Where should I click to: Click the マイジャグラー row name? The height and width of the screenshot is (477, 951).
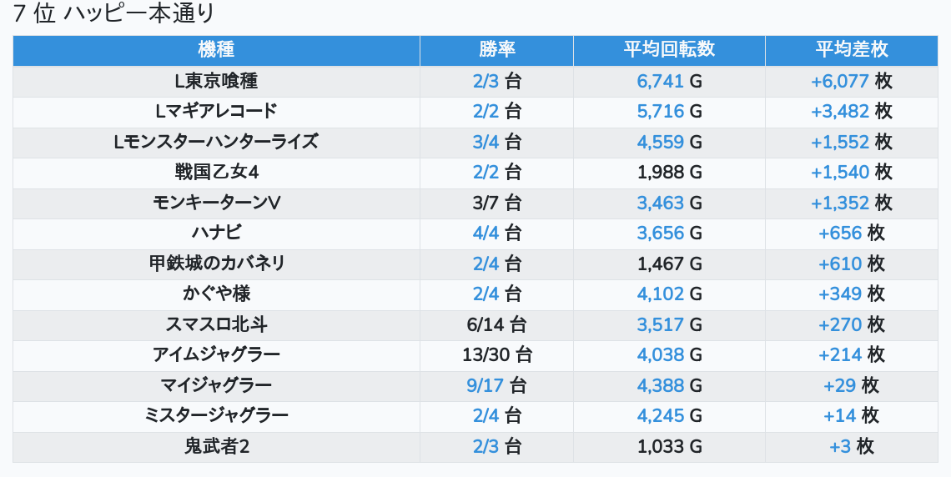[216, 385]
